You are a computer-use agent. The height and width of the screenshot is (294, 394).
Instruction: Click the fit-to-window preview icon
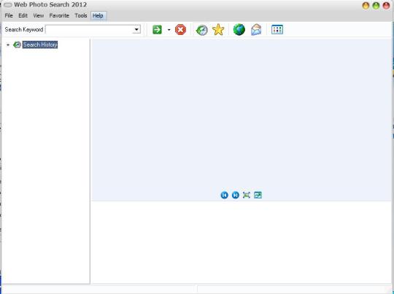click(247, 195)
